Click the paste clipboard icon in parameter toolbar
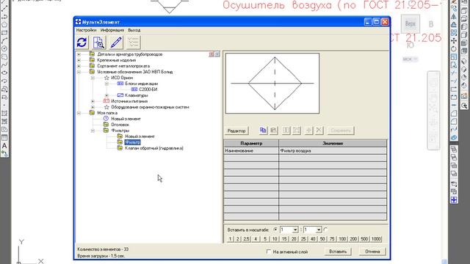The height and width of the screenshot is (264, 470). click(274, 131)
